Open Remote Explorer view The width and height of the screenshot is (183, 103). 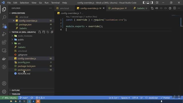tap(4, 51)
